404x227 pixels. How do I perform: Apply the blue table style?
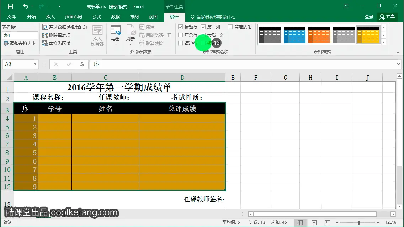(x=294, y=34)
